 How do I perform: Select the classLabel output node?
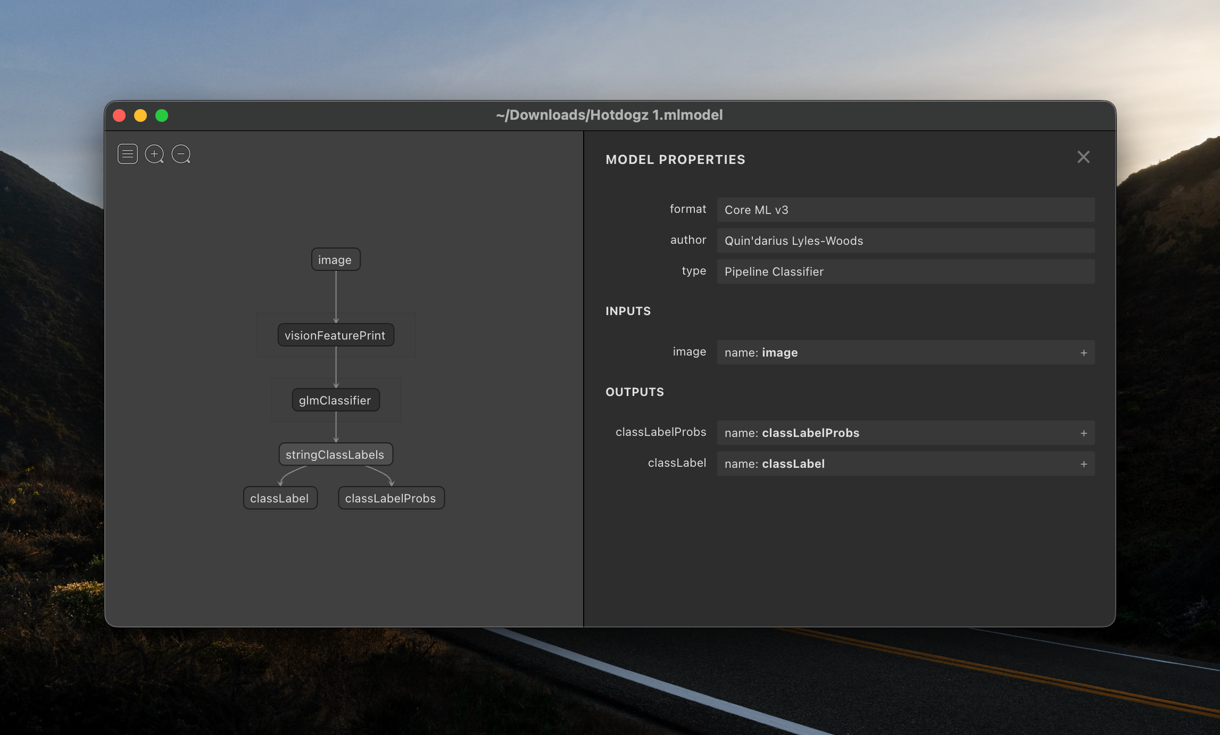click(280, 498)
